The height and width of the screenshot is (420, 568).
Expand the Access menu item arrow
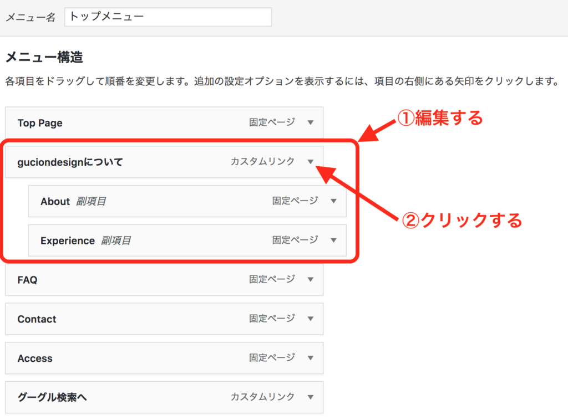click(311, 358)
